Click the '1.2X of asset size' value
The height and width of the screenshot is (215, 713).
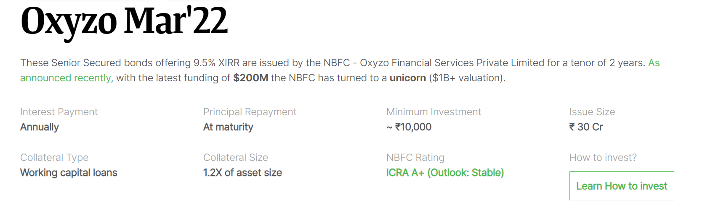242,173
